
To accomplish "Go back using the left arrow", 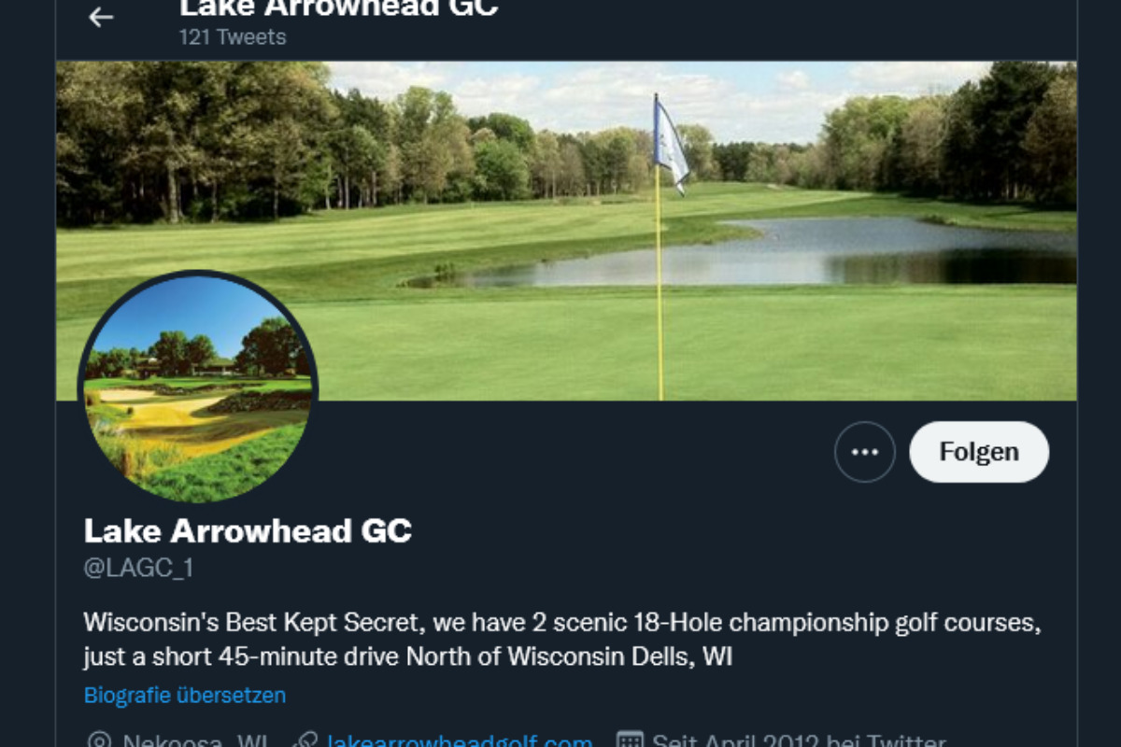I will tap(101, 17).
